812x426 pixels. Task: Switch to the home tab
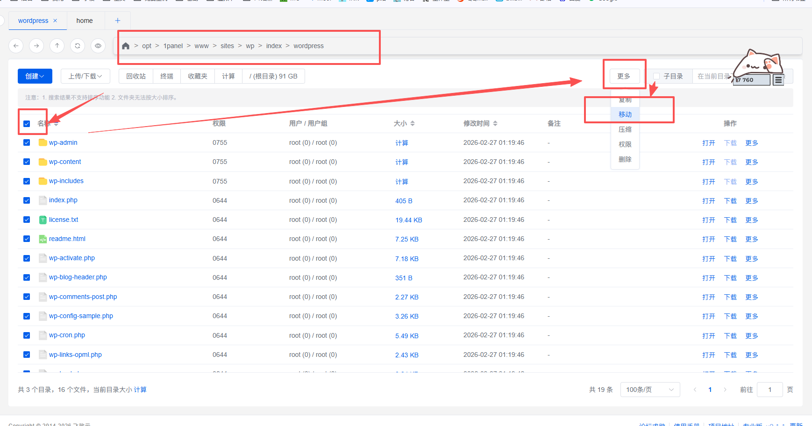click(x=85, y=21)
